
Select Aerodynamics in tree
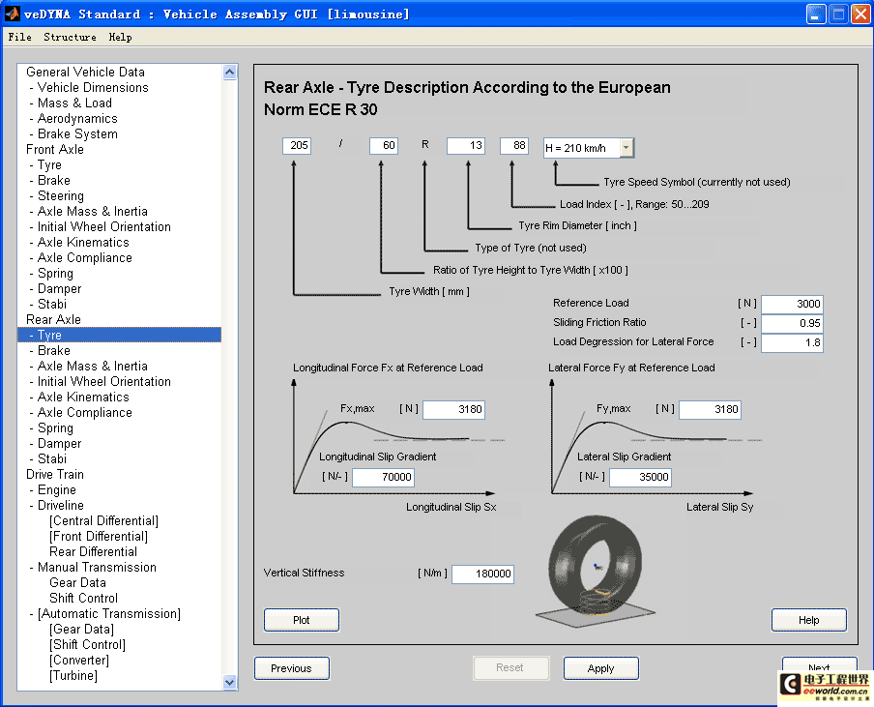[77, 119]
